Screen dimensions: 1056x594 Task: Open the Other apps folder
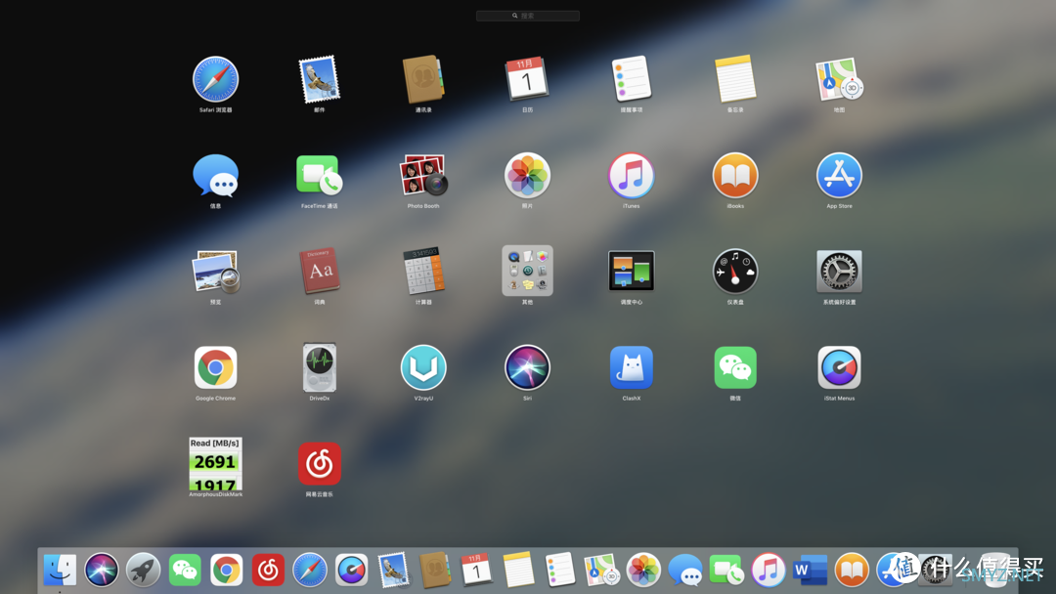(527, 271)
